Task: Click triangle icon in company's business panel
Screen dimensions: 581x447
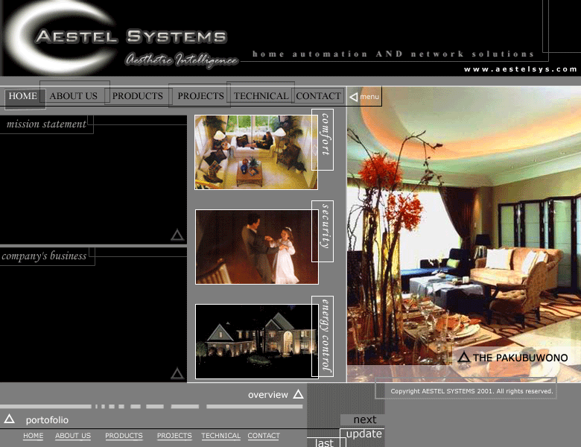Action: coord(177,373)
